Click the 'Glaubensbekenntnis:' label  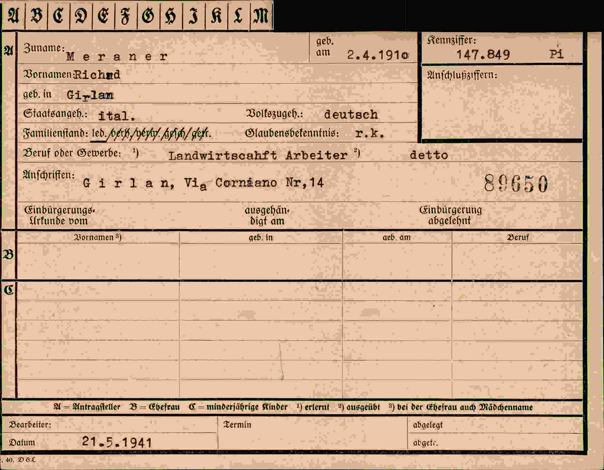coord(292,133)
